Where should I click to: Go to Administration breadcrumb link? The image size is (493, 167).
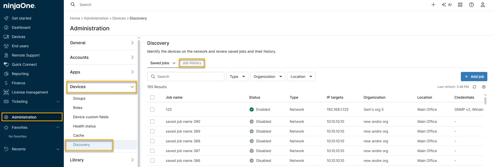coord(96,18)
